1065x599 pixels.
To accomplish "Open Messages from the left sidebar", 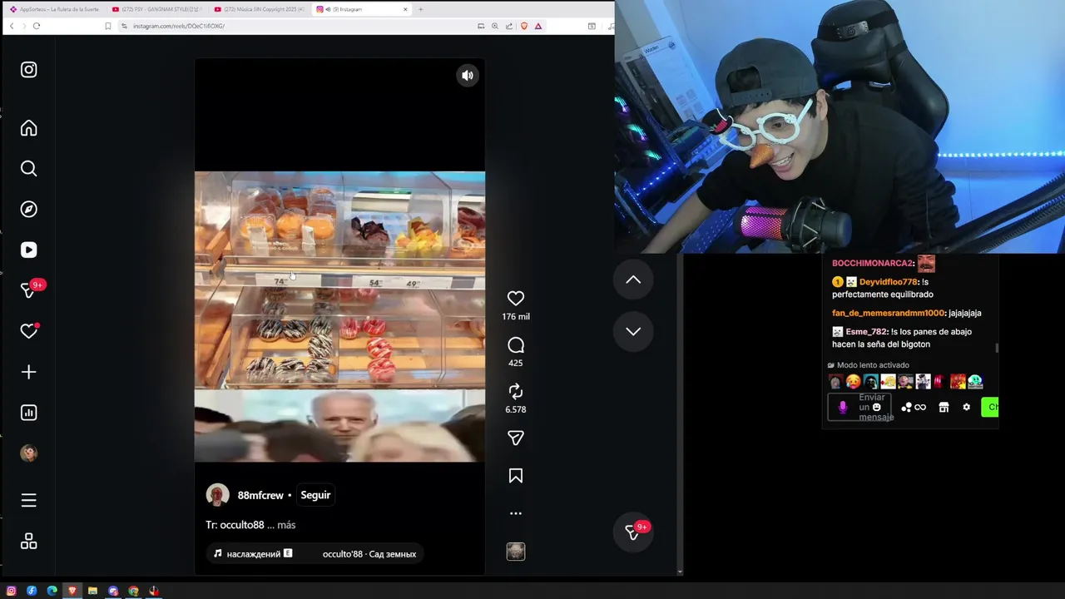I will [x=29, y=290].
